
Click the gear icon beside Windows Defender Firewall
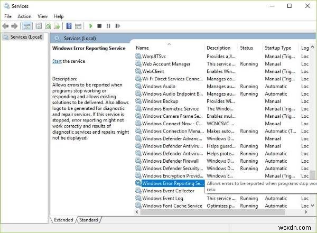pyautogui.click(x=138, y=161)
